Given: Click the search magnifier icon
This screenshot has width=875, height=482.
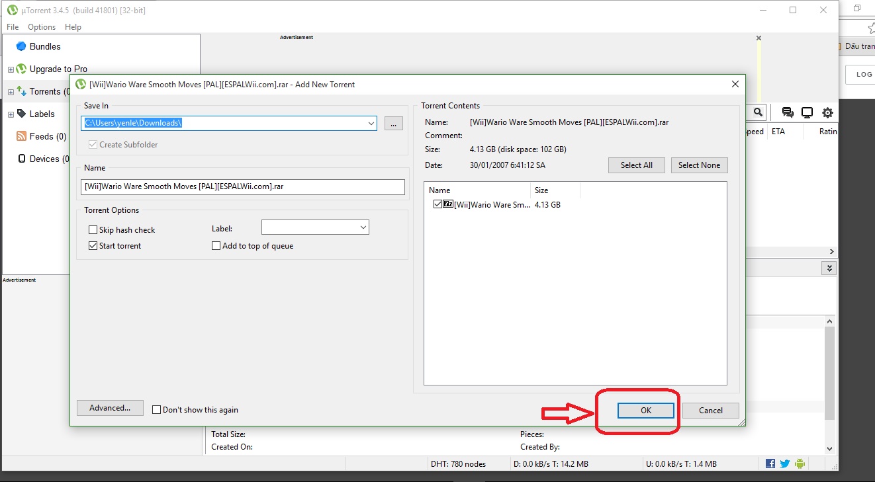Looking at the screenshot, I should pyautogui.click(x=757, y=112).
